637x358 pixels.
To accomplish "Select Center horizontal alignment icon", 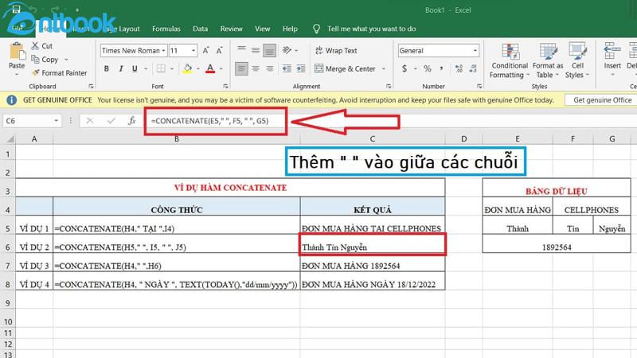I will [255, 68].
